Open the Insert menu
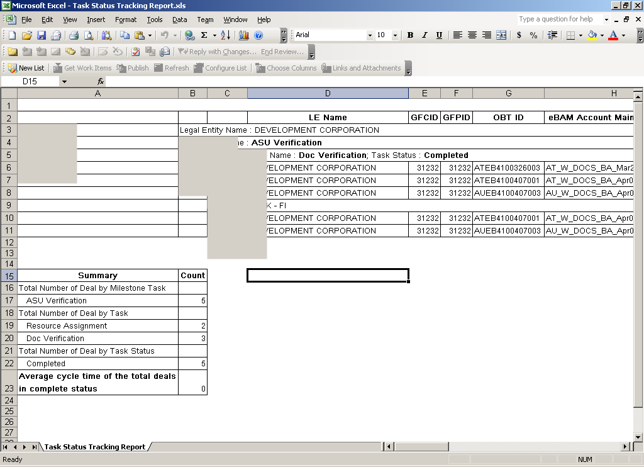This screenshot has height=467, width=644. click(96, 20)
